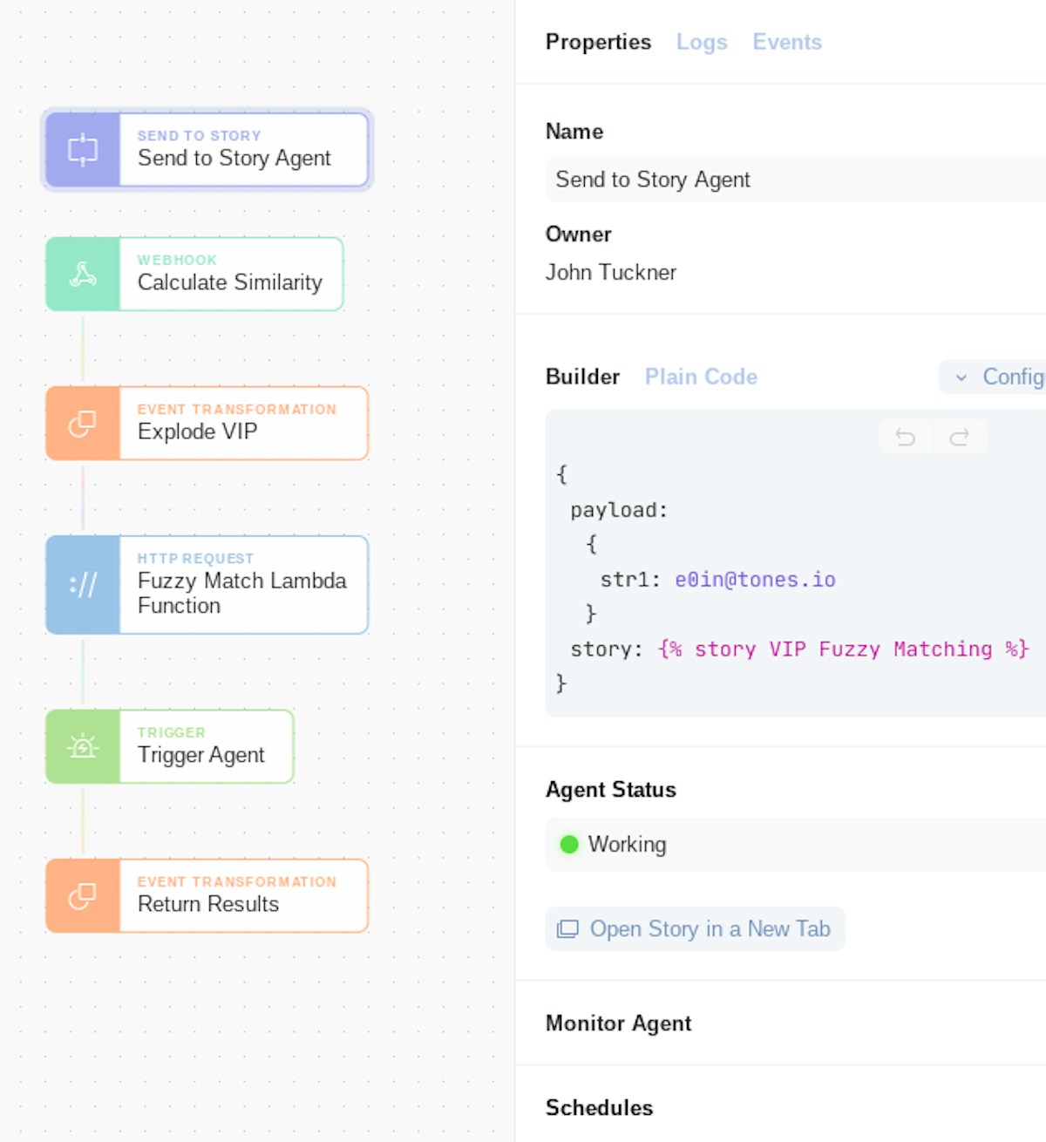Click the Explode VIP event transformation icon
Viewport: 1046px width, 1142px height.
point(83,424)
